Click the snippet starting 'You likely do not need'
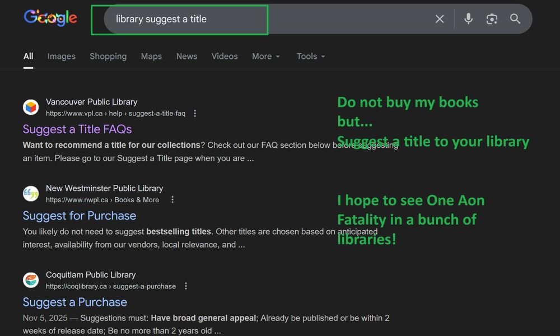The height and width of the screenshot is (336, 560). pyautogui.click(x=200, y=238)
